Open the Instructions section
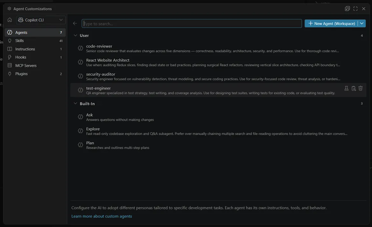The width and height of the screenshot is (372, 227). click(x=35, y=49)
